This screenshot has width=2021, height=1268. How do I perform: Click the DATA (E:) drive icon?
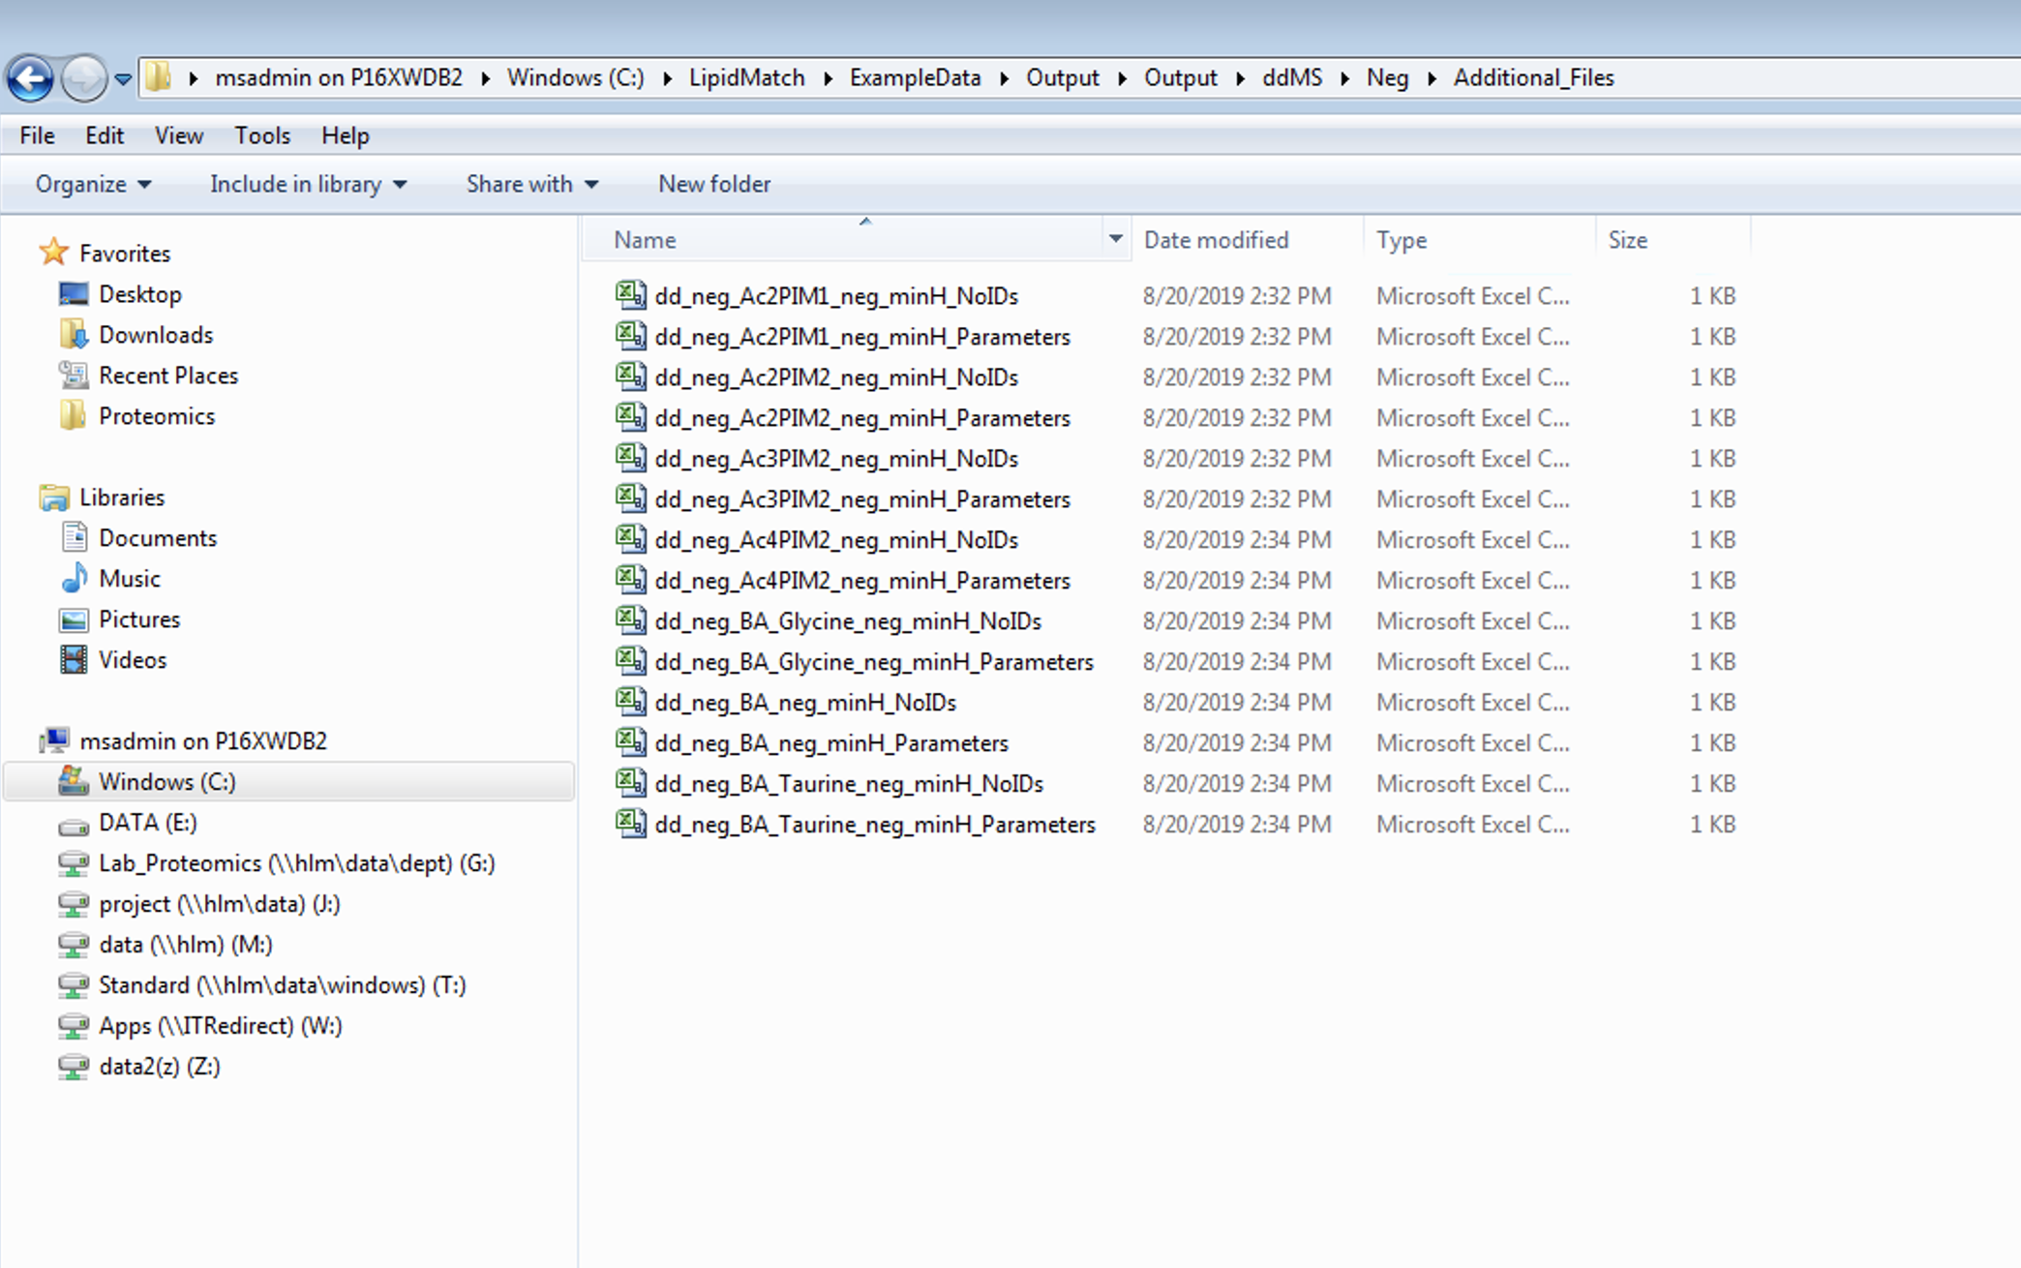click(74, 824)
